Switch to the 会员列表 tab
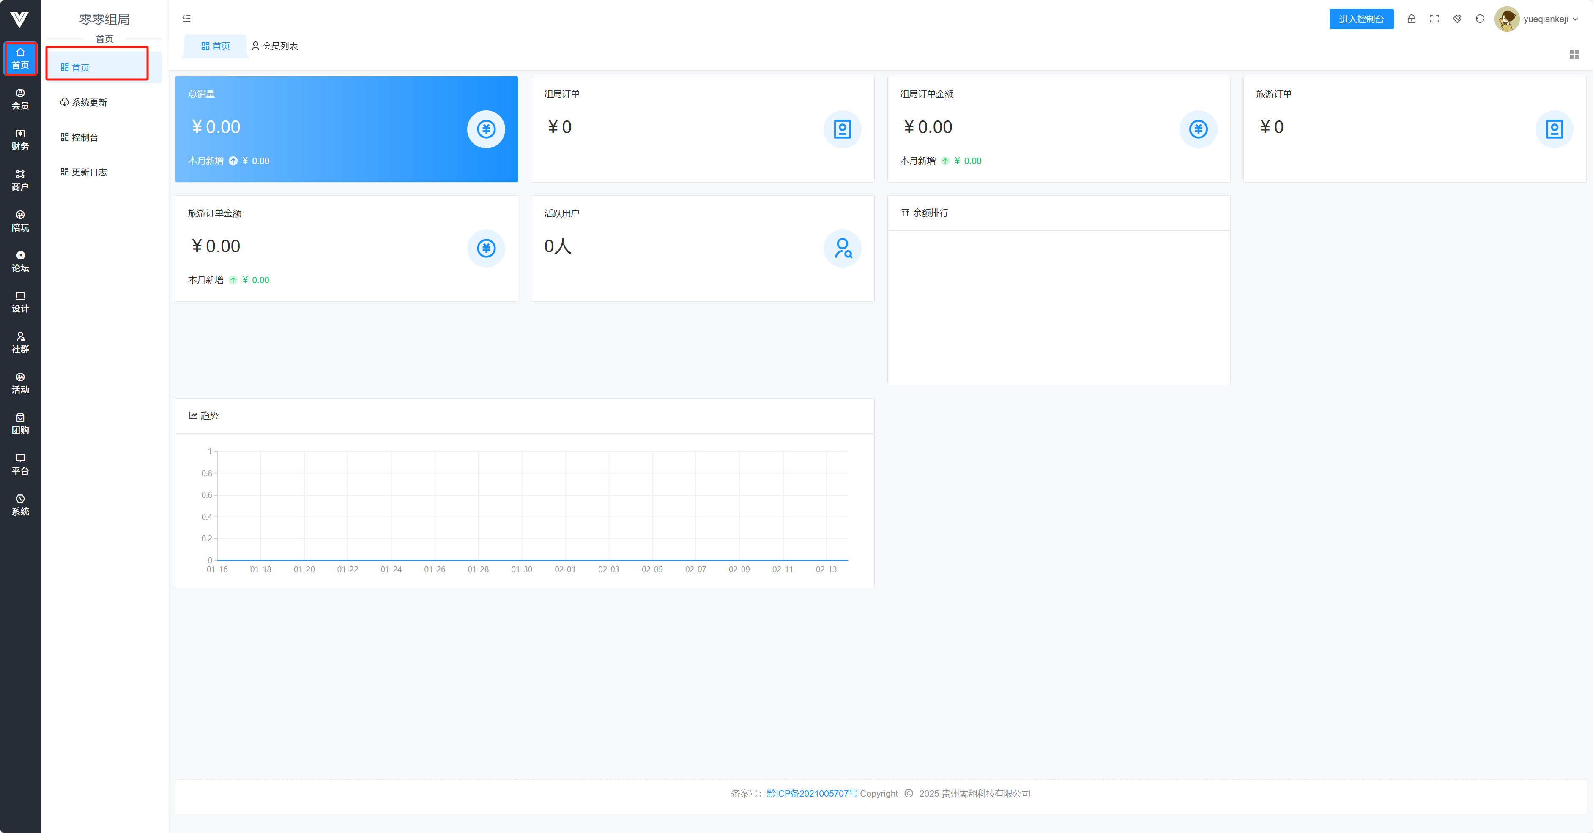The width and height of the screenshot is (1593, 833). (274, 46)
